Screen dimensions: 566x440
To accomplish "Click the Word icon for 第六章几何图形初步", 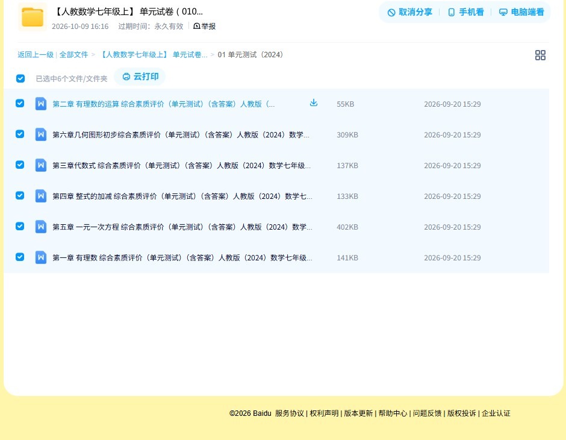I will pos(41,134).
